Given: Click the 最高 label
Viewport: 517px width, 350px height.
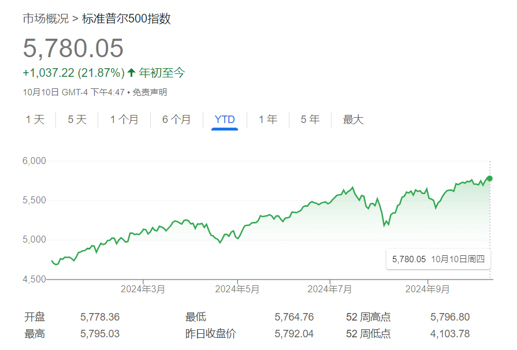Looking at the screenshot, I should tap(35, 334).
